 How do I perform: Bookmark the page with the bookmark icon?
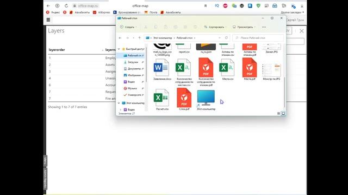pos(206,6)
